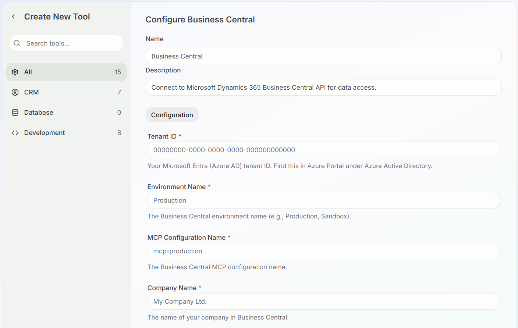
Task: Click the Description label
Action: tap(163, 70)
